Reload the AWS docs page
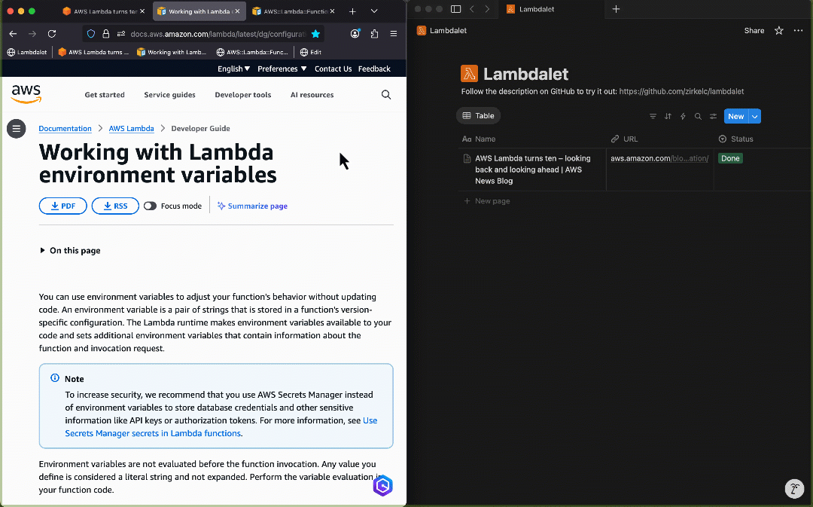813x507 pixels. pos(52,34)
